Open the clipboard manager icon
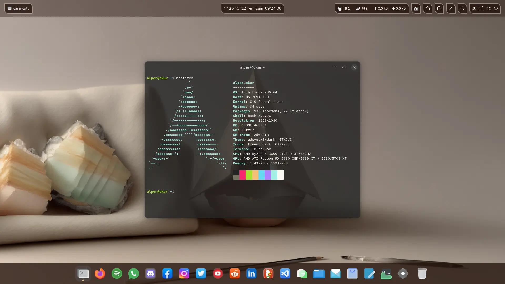 (439, 8)
